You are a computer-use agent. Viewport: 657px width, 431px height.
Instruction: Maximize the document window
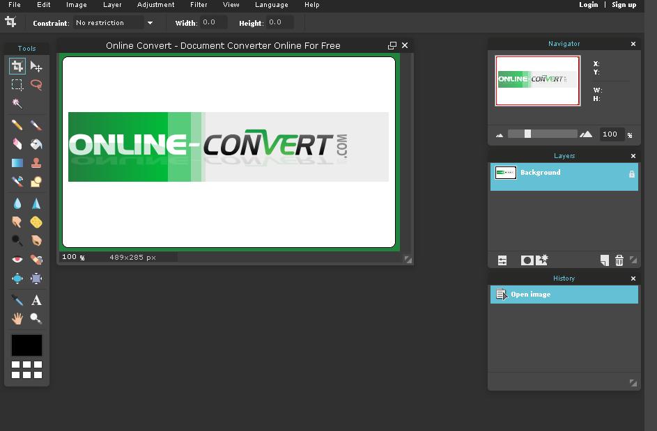tap(392, 45)
